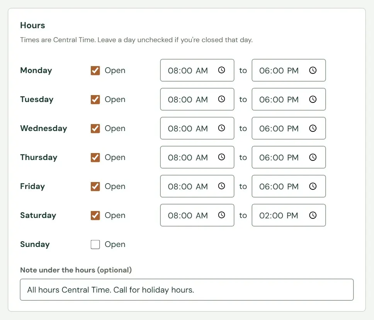Click clock icon in Thursday closing field
The image size is (374, 320).
click(x=313, y=157)
